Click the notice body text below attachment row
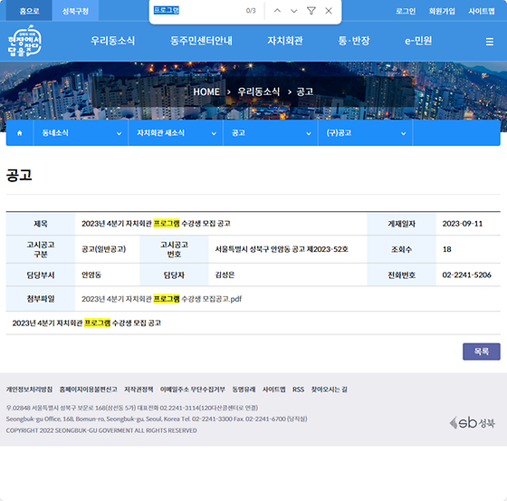The height and width of the screenshot is (501, 507). click(x=87, y=323)
